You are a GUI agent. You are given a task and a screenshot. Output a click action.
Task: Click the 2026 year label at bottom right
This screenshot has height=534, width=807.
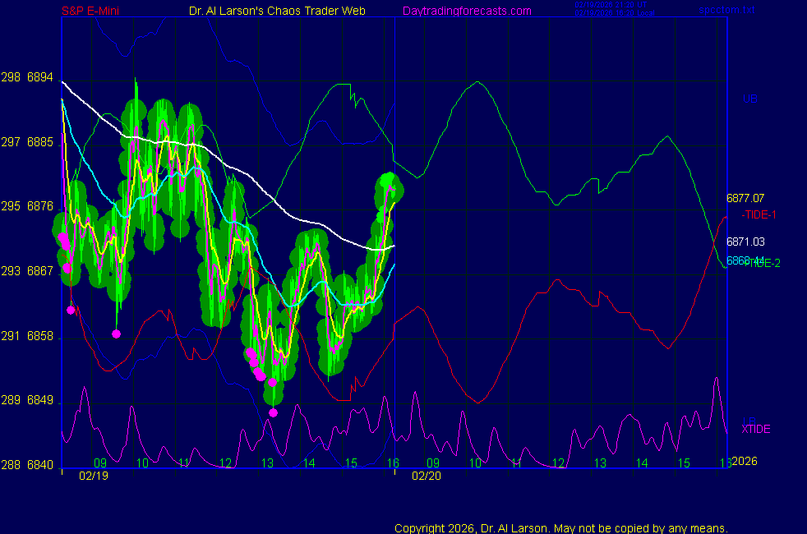click(744, 462)
